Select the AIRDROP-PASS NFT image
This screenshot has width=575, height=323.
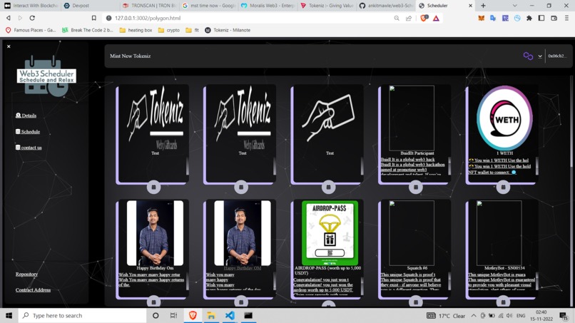coord(330,233)
